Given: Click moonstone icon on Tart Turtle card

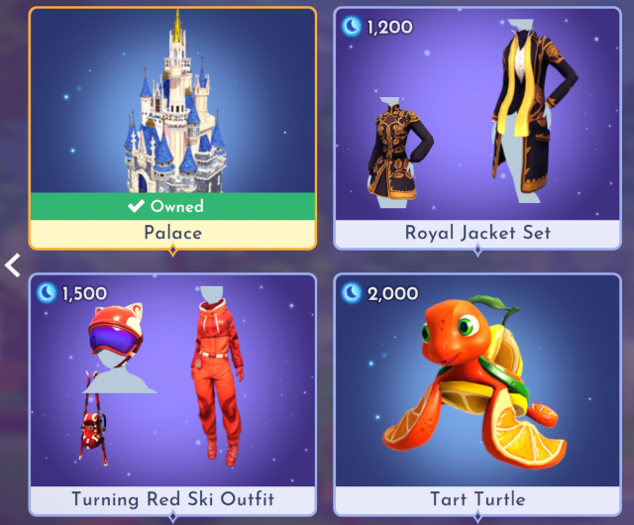Looking at the screenshot, I should (352, 293).
